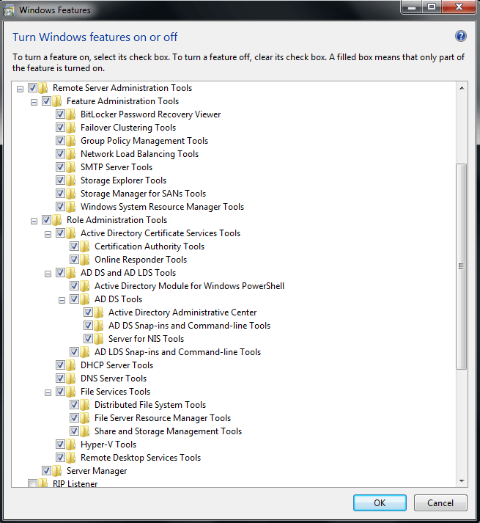This screenshot has width=480, height=523.
Task: Uncheck the Server Manager checkbox
Action: 46,471
